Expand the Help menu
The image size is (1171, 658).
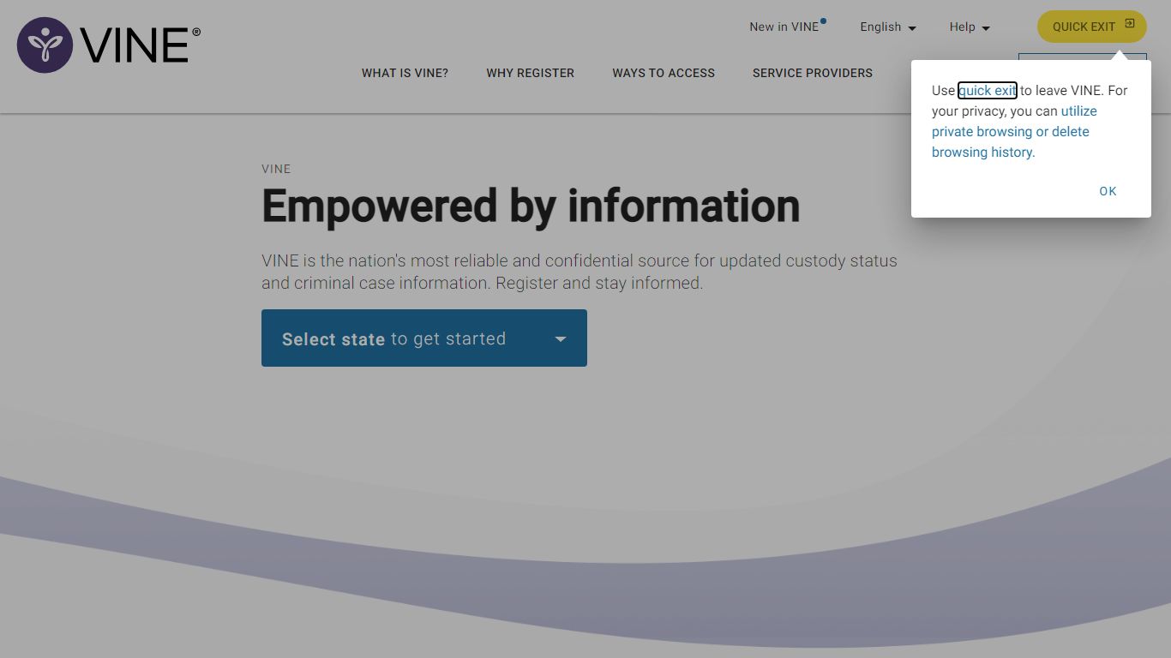point(969,27)
